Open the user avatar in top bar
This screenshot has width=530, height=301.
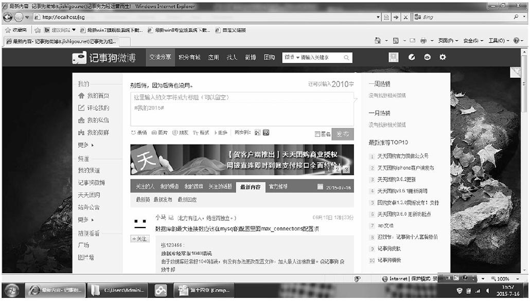tap(394, 58)
